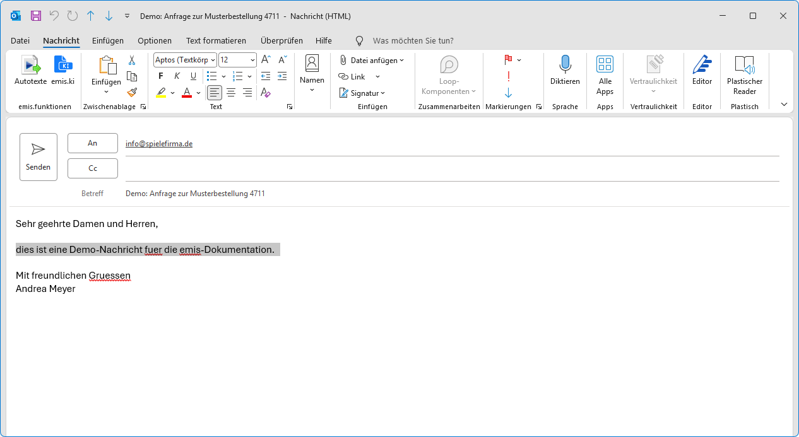Open the Datei tab
This screenshot has width=799, height=437.
pyautogui.click(x=20, y=40)
